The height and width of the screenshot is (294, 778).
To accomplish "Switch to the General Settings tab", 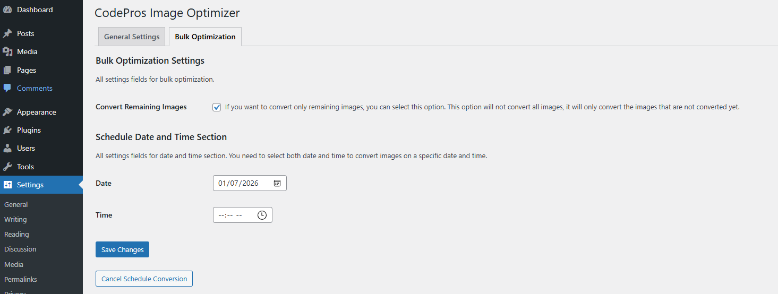I will pos(132,37).
